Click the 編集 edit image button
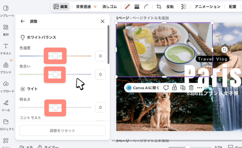242x148 pixels. pyautogui.click(x=61, y=7)
